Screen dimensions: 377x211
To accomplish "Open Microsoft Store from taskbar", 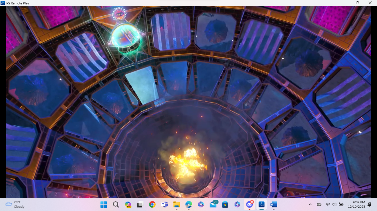I will pos(225,204).
